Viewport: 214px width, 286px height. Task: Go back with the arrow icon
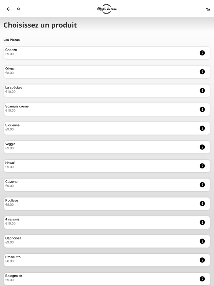[x=8, y=9]
